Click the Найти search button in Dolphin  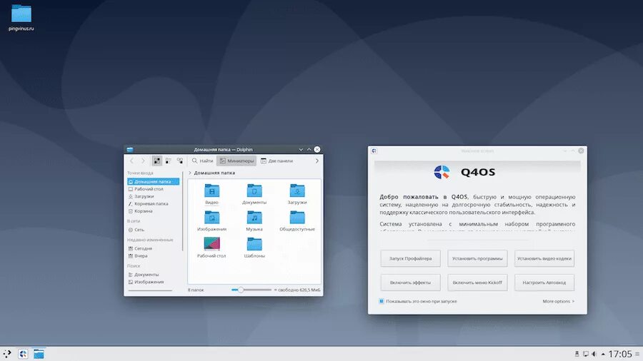[x=203, y=161]
